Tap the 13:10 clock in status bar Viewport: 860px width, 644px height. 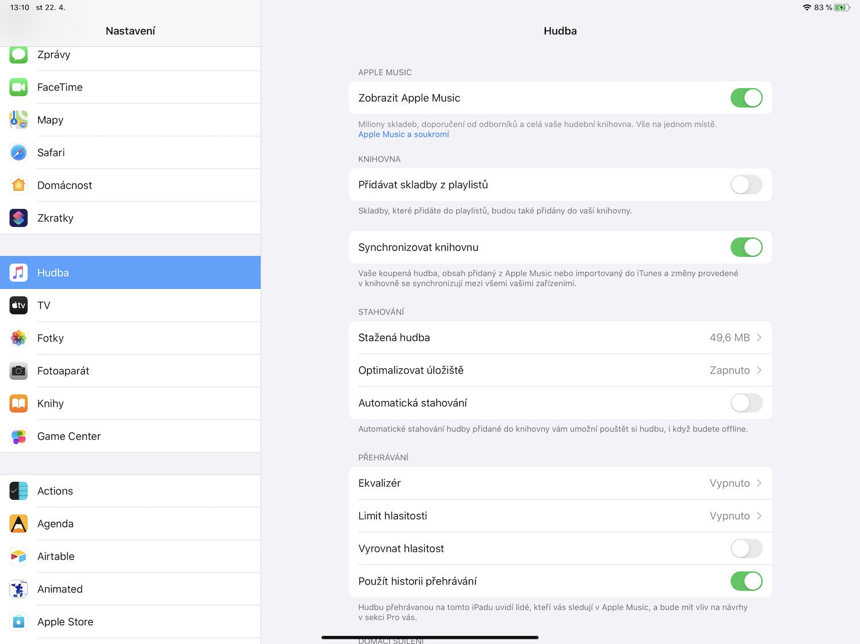click(x=19, y=7)
